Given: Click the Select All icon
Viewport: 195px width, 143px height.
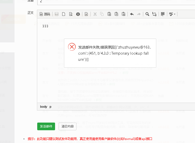Looking at the screenshot, I should click(x=163, y=14).
